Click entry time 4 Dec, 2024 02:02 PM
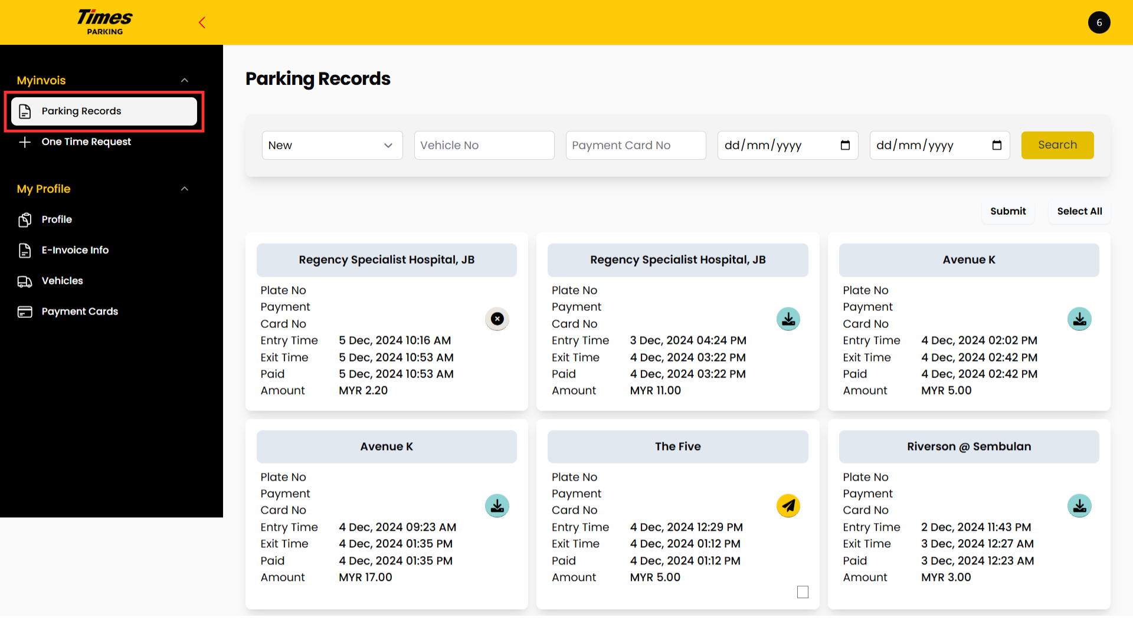The width and height of the screenshot is (1133, 637). (x=979, y=340)
